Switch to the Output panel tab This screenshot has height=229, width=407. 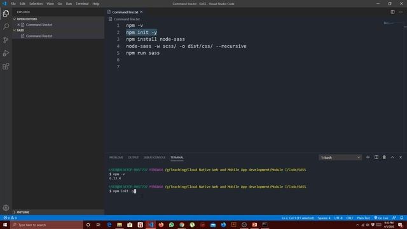pos(133,157)
